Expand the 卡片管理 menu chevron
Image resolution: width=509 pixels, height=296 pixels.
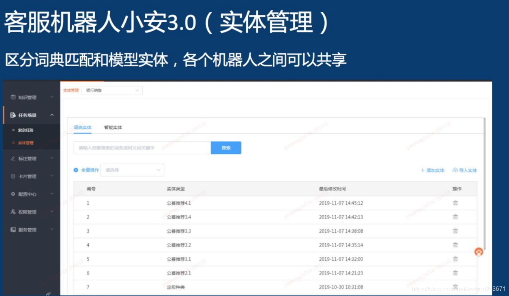click(x=52, y=176)
